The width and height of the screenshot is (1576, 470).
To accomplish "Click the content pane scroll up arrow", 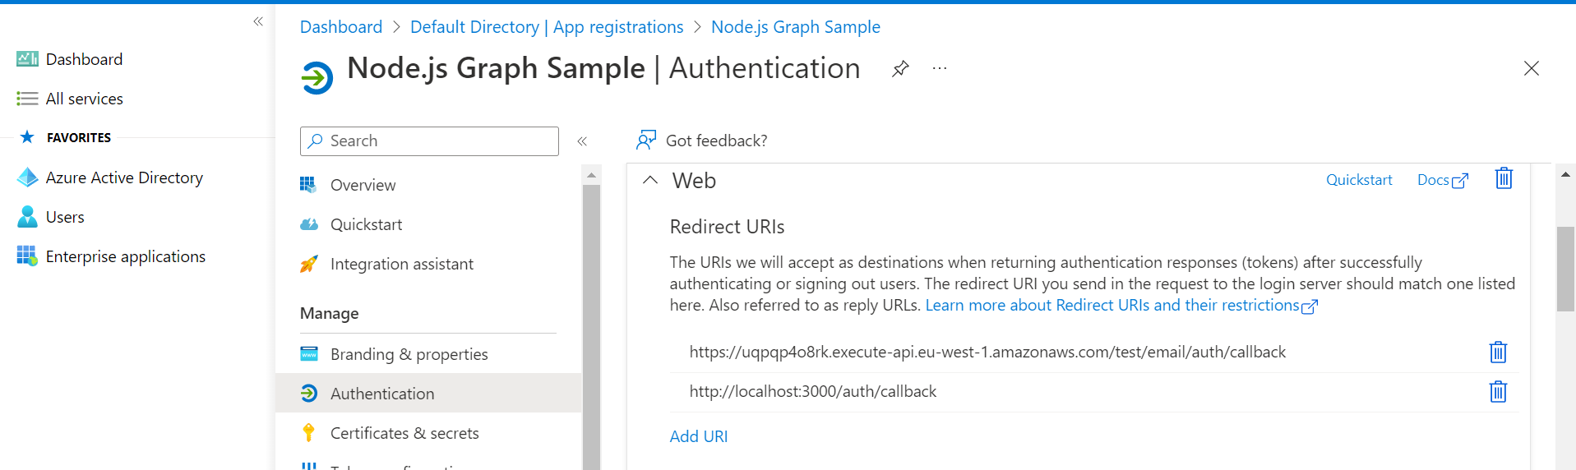I will [1565, 174].
